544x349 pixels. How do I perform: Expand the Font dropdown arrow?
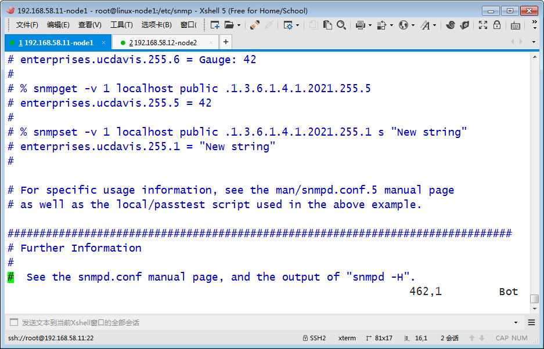click(x=434, y=26)
